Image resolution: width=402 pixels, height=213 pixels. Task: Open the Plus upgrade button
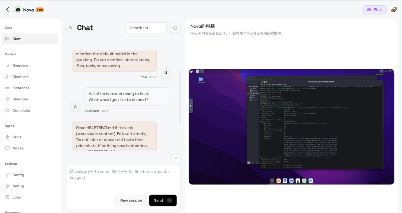click(x=374, y=10)
